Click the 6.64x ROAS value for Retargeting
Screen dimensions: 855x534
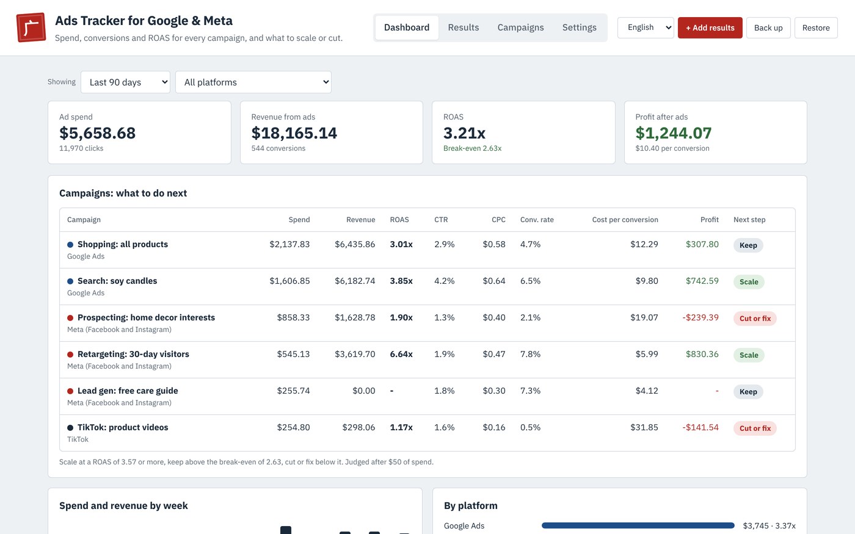401,354
